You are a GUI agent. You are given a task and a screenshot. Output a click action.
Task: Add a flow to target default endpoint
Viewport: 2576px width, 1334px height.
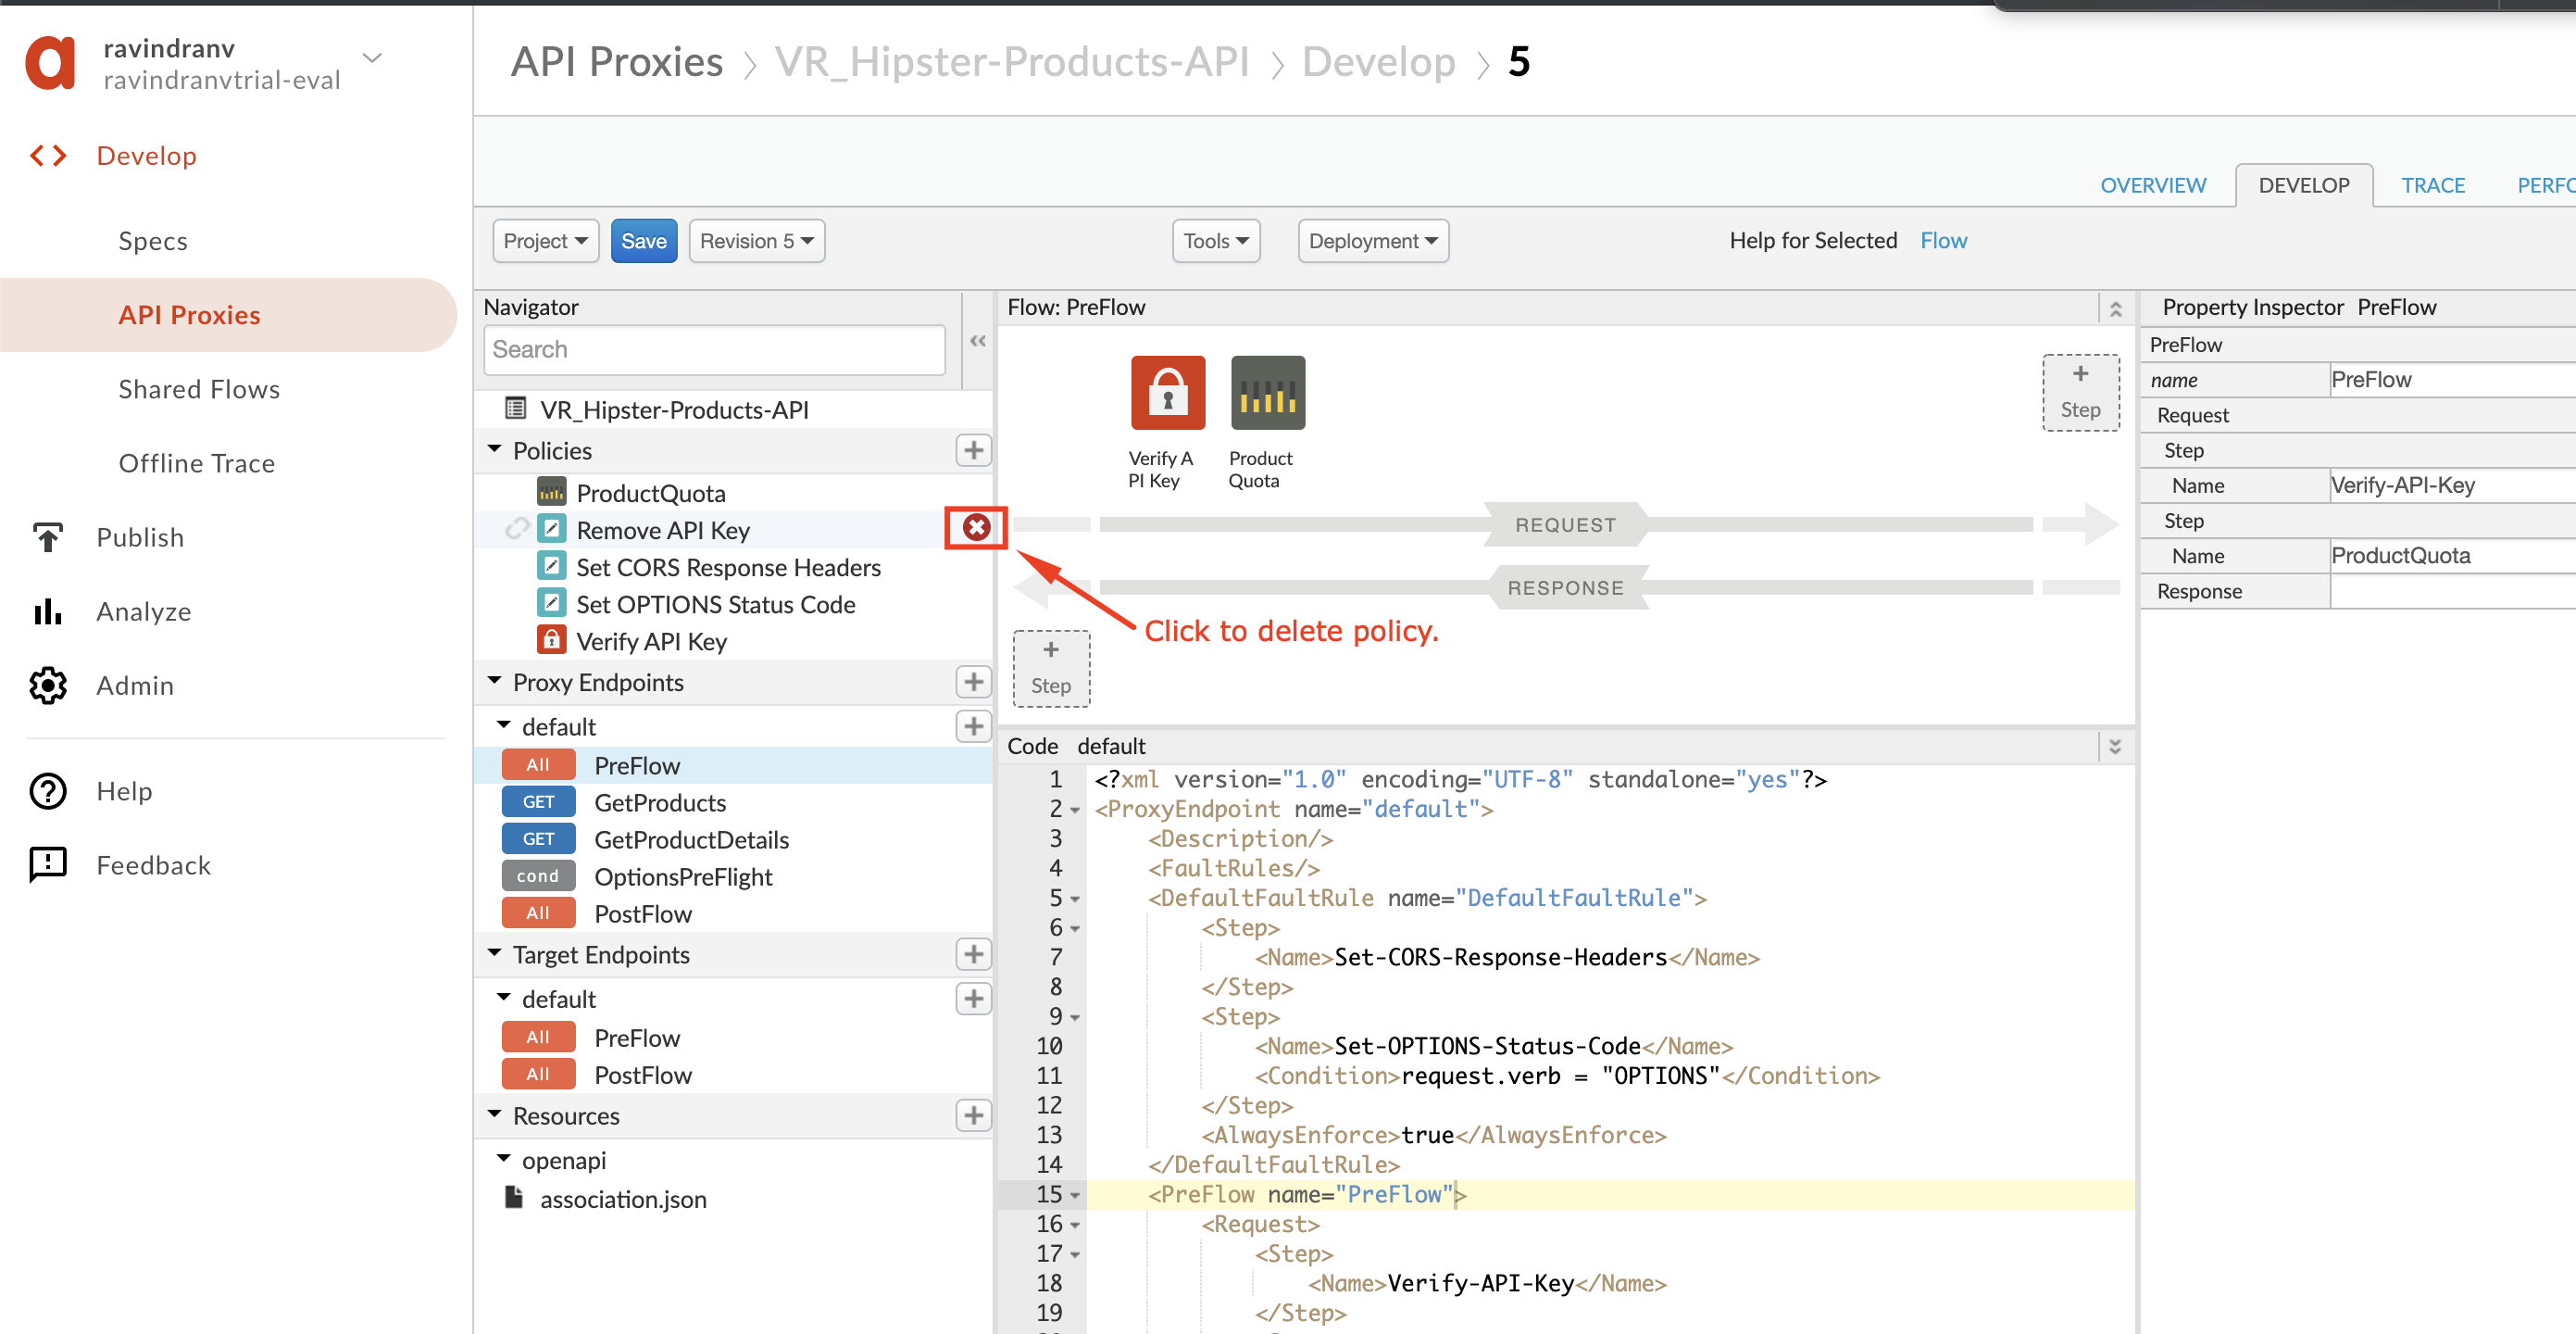click(973, 999)
